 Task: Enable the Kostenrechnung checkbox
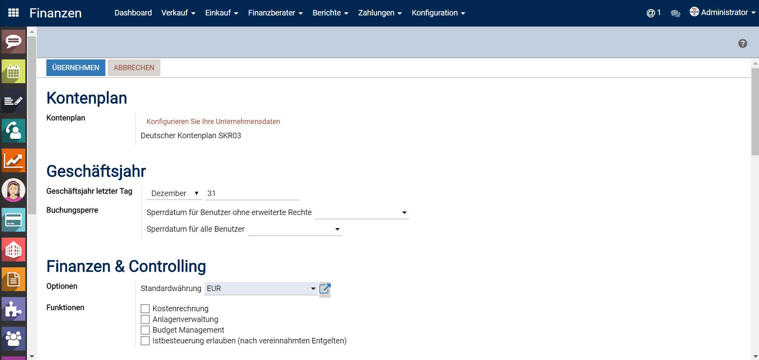click(145, 309)
